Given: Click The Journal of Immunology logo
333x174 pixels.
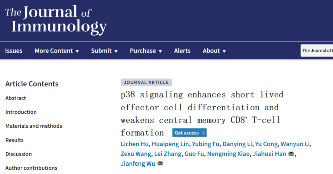Looking at the screenshot, I should (55, 20).
